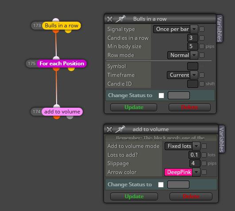Select the Bulls in a row block
This screenshot has height=211, width=235.
click(62, 26)
